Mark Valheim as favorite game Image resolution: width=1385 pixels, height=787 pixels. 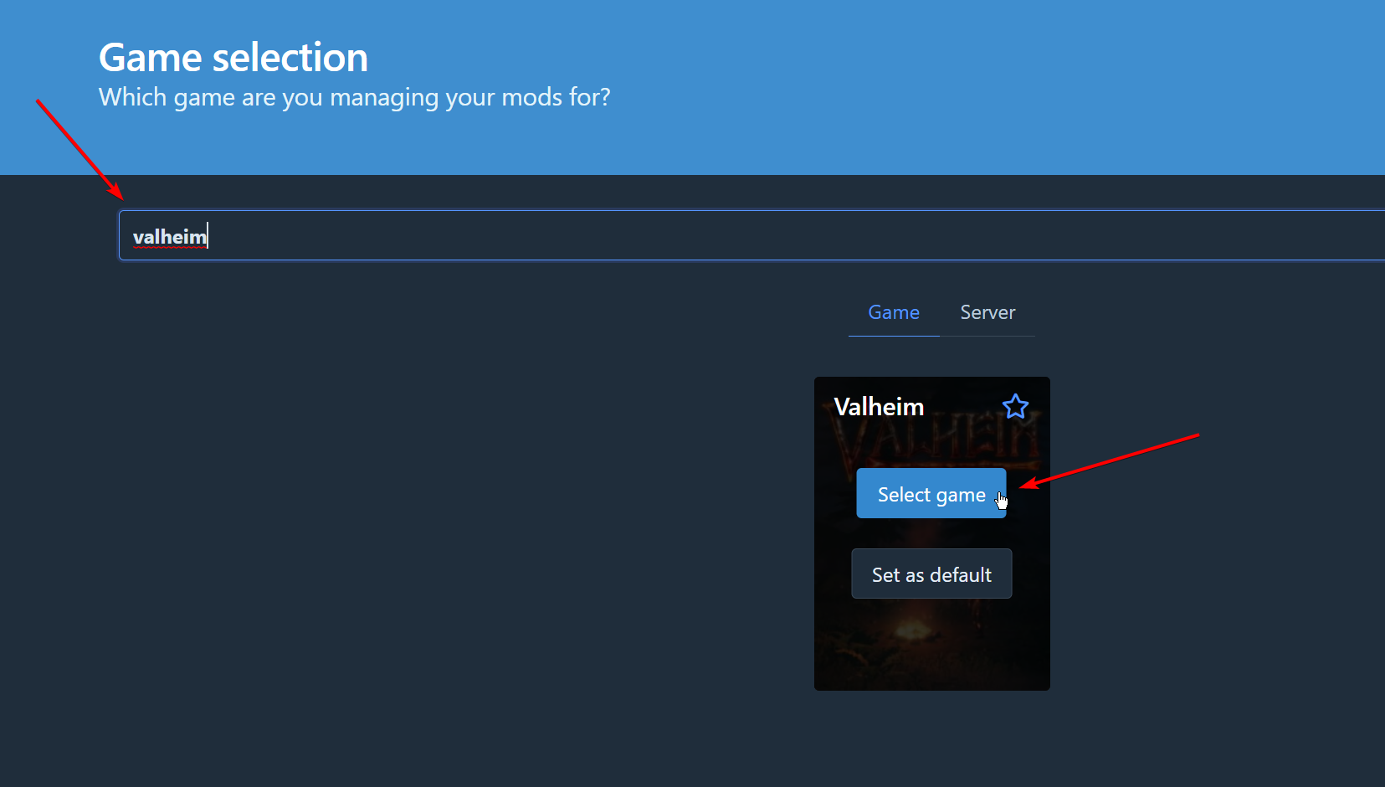pyautogui.click(x=1015, y=406)
